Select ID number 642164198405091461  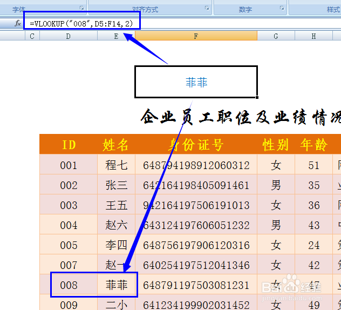coord(196,185)
